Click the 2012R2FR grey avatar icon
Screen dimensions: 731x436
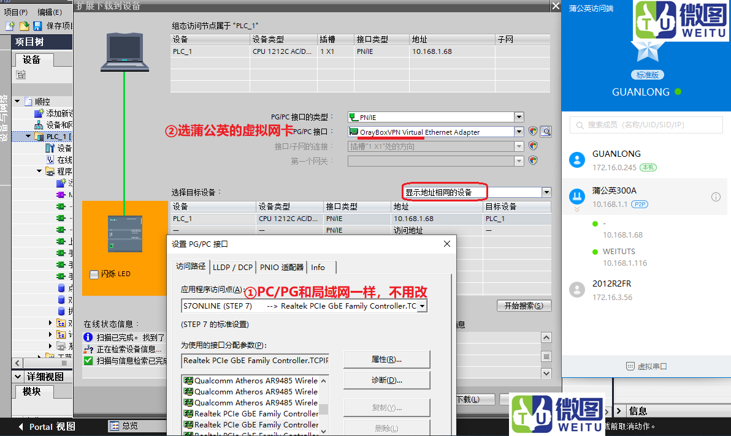(577, 290)
